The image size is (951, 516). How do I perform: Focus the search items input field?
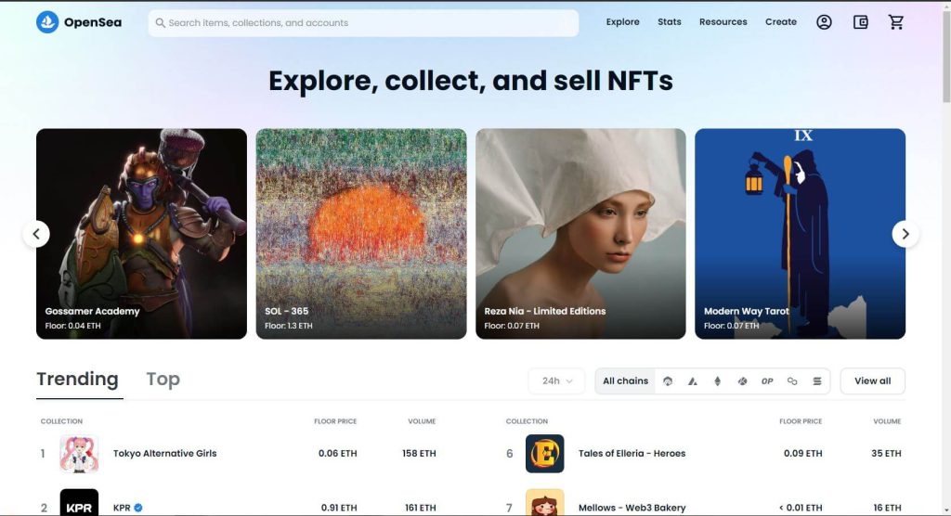(x=363, y=23)
